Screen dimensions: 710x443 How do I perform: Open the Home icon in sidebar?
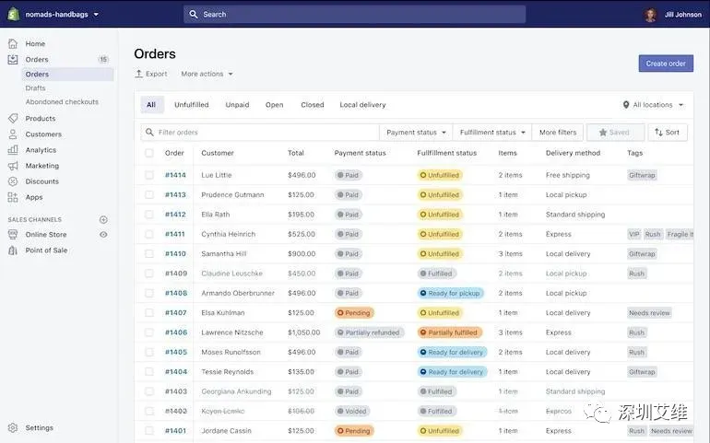click(13, 43)
